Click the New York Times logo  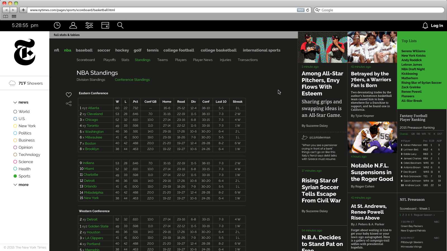pos(25,52)
